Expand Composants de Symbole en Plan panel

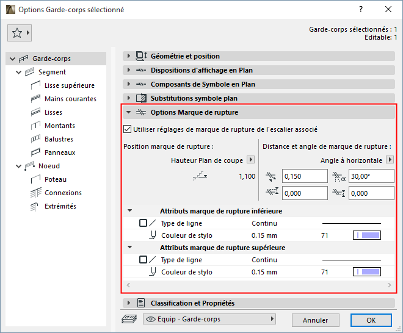(129, 84)
